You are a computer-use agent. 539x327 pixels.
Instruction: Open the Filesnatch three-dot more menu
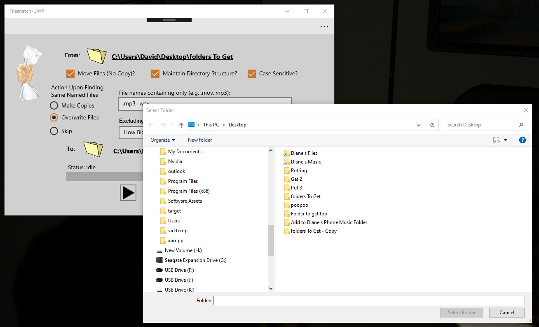tap(324, 26)
